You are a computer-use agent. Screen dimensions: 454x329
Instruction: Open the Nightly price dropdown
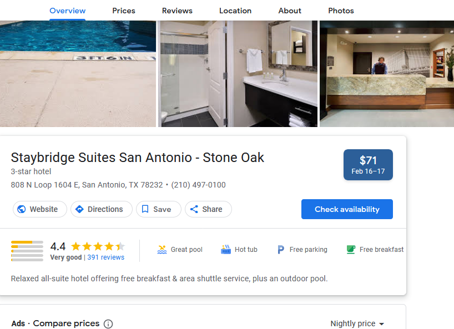tap(357, 323)
